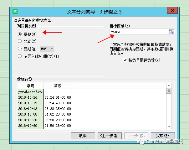
Task: Click the 取消 button
Action: coord(83,136)
